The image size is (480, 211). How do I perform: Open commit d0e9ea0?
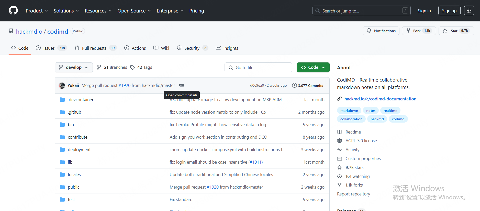(257, 86)
